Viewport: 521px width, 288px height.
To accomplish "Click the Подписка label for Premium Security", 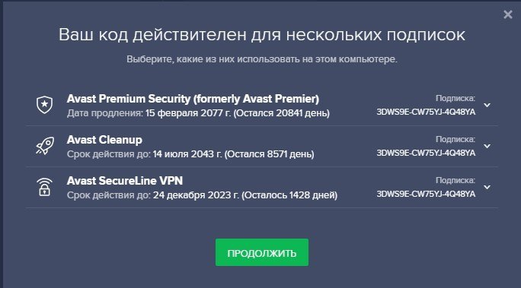I will click(455, 99).
